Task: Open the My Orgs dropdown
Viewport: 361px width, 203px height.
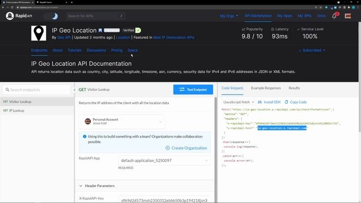Action: pos(229,16)
